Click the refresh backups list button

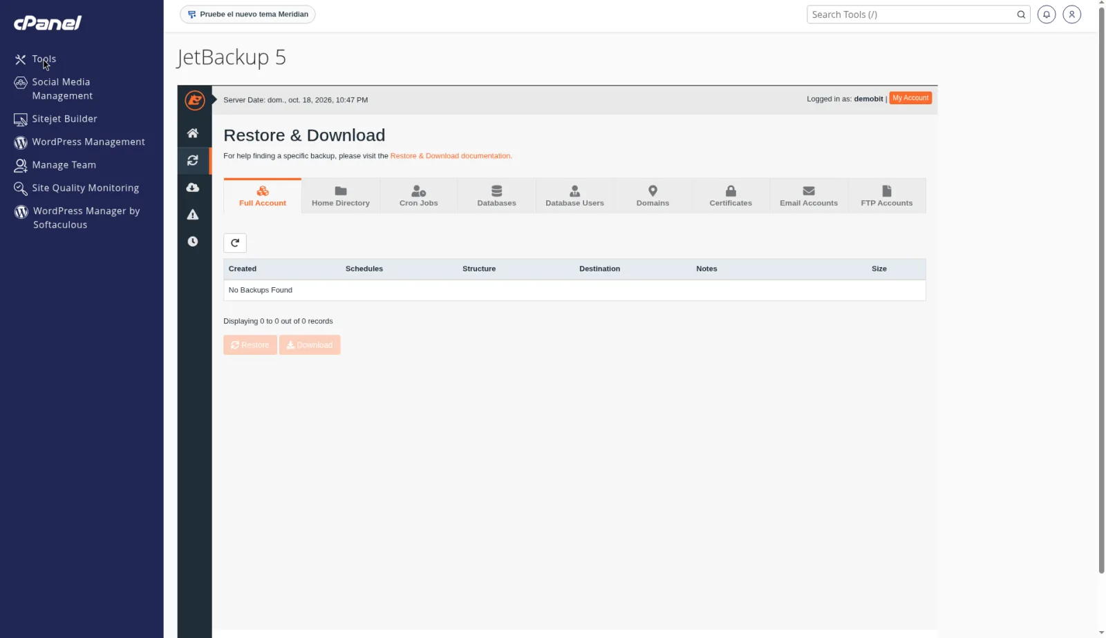pyautogui.click(x=235, y=243)
